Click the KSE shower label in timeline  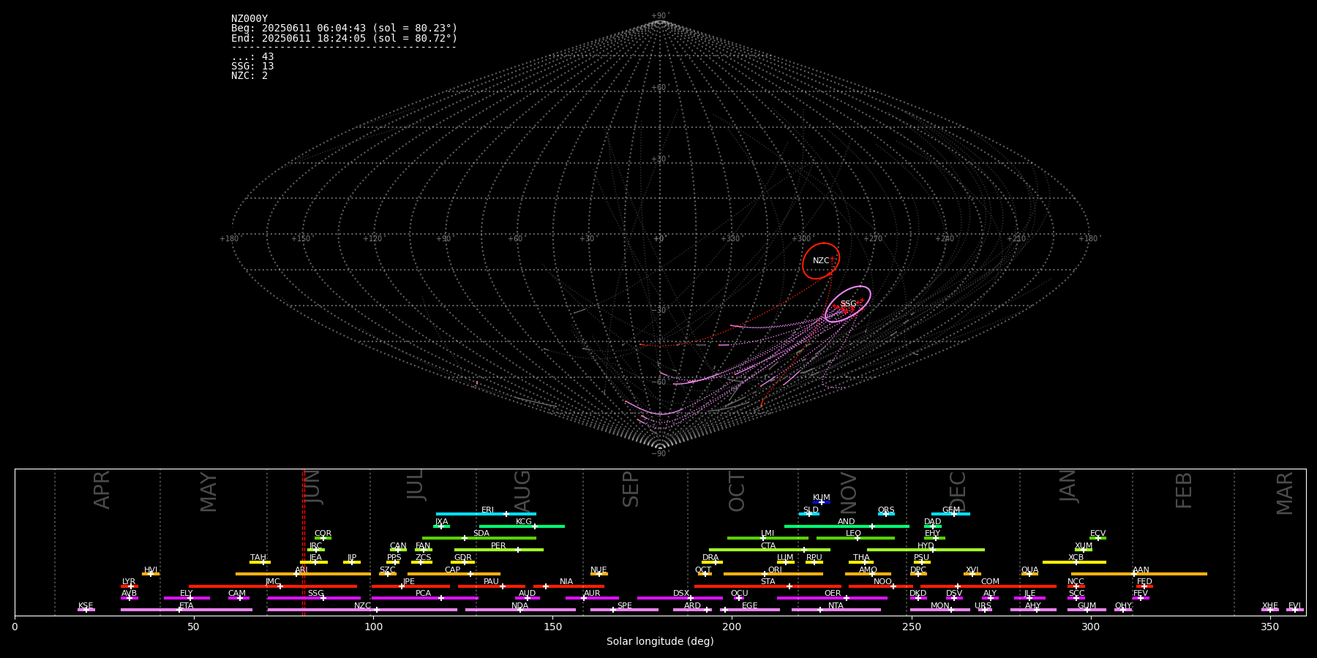(x=86, y=606)
